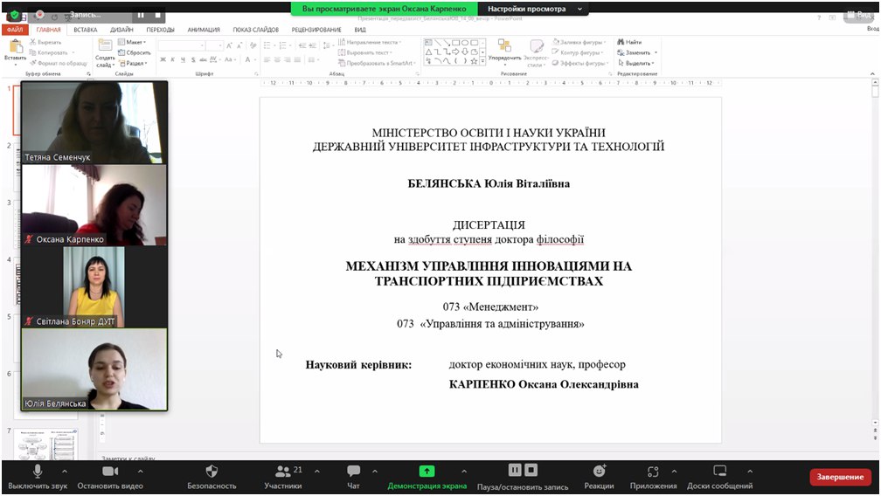Image resolution: width=881 pixels, height=496 pixels.
Task: Click the green encryption shield icon
Action: 15,15
